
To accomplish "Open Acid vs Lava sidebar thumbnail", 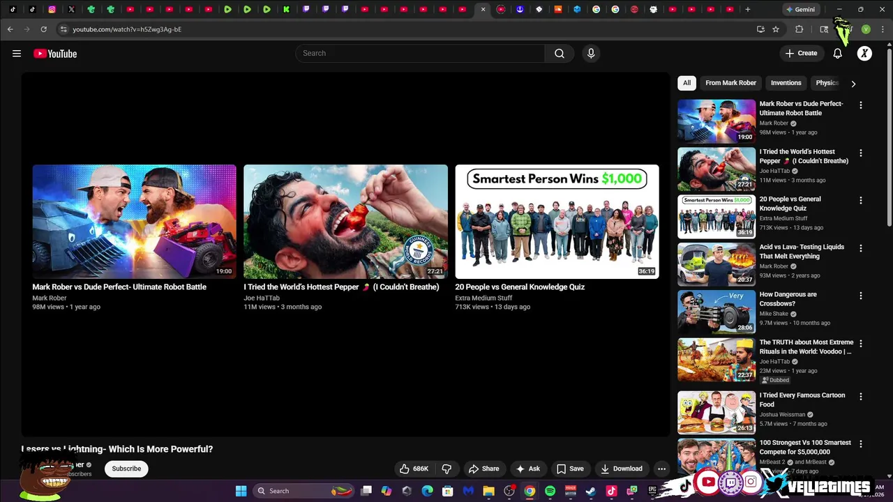I will (716, 264).
